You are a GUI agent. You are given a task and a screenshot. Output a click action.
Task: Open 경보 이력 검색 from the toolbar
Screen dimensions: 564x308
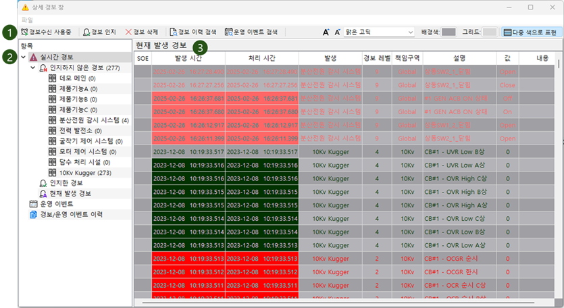[x=193, y=32]
